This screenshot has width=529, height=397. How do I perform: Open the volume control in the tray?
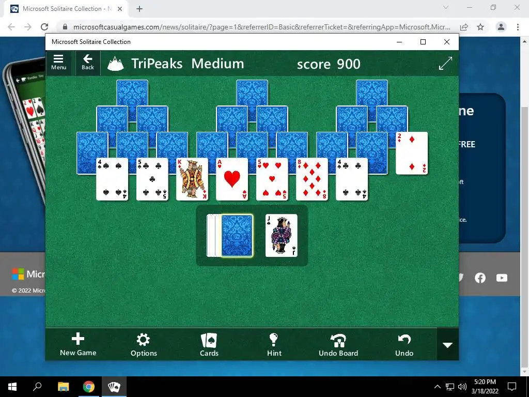462,387
